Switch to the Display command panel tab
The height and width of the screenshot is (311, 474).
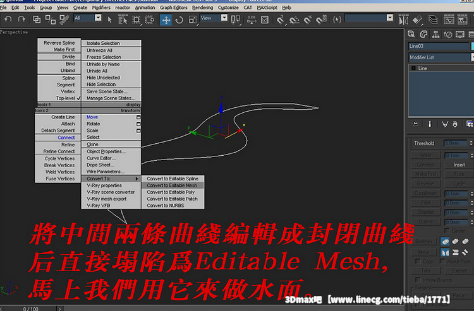[460, 35]
